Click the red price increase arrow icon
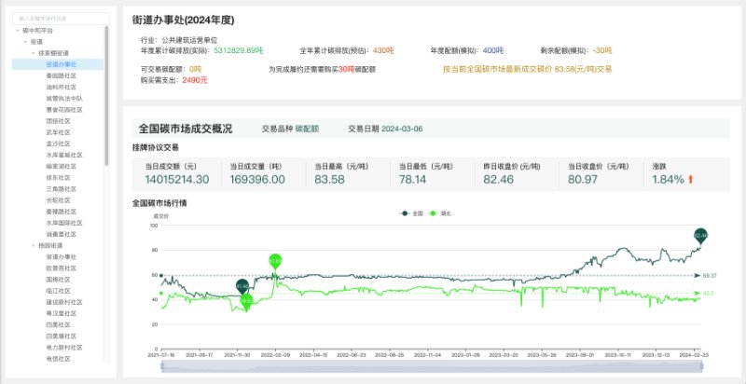Viewport: 746px width, 384px height. (x=691, y=179)
